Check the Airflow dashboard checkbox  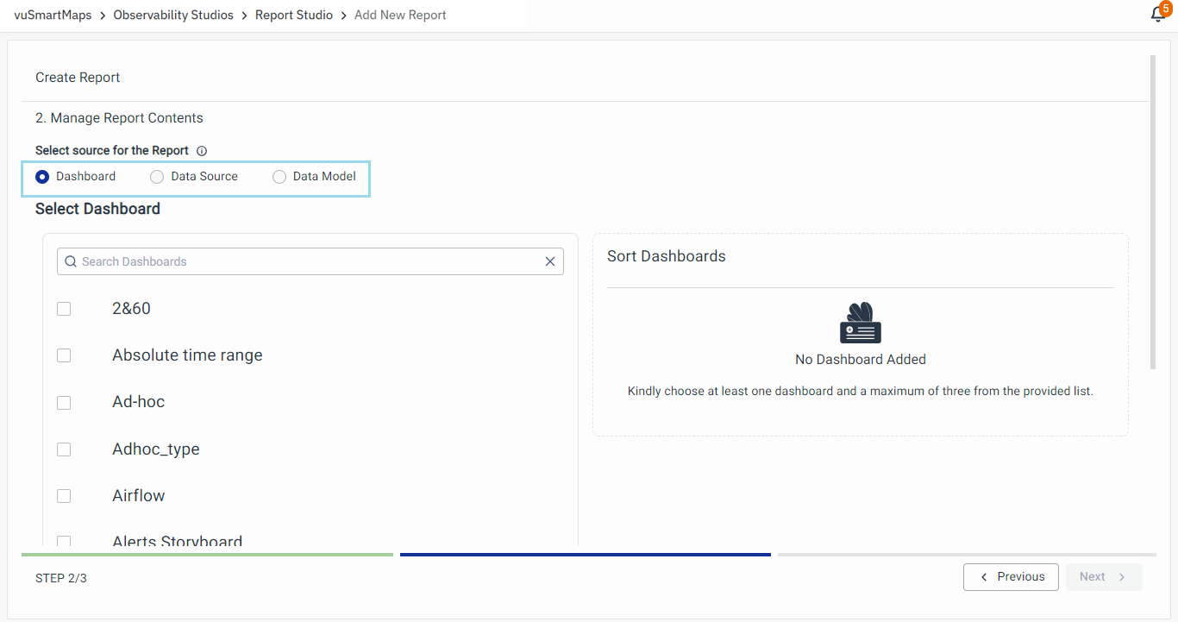64,496
